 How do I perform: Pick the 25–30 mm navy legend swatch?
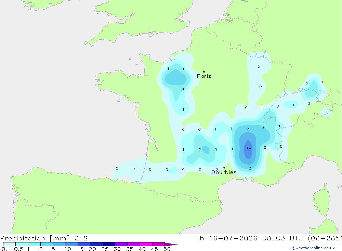click(109, 244)
